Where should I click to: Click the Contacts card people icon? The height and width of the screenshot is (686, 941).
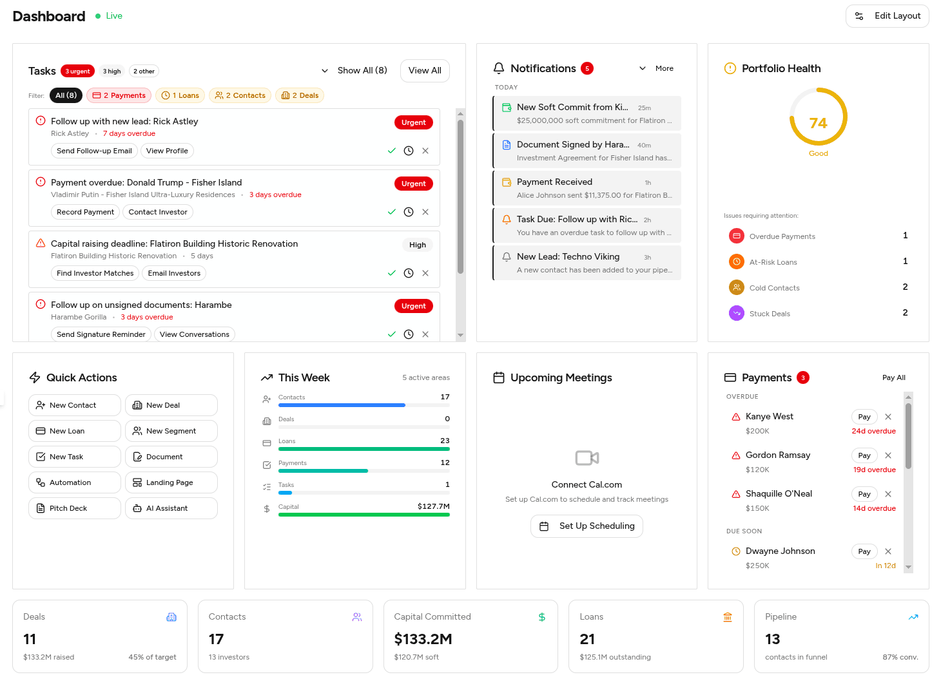357,616
